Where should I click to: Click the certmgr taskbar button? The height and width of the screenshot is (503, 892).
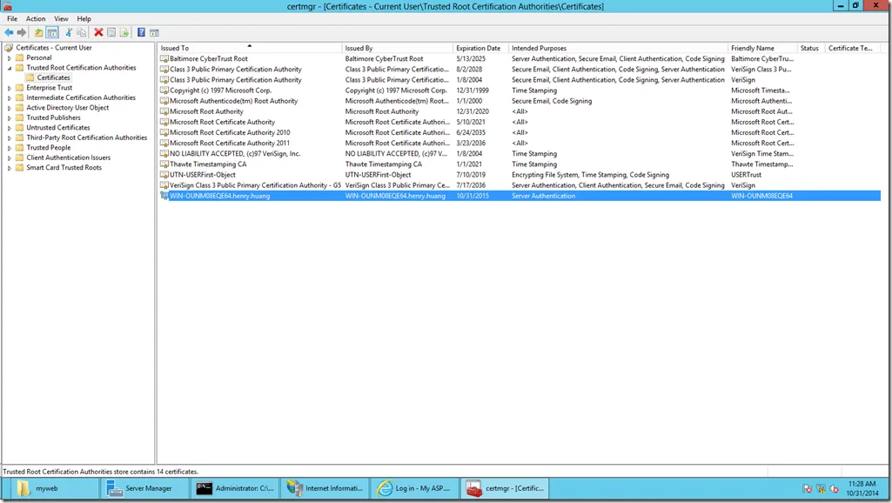click(x=505, y=488)
